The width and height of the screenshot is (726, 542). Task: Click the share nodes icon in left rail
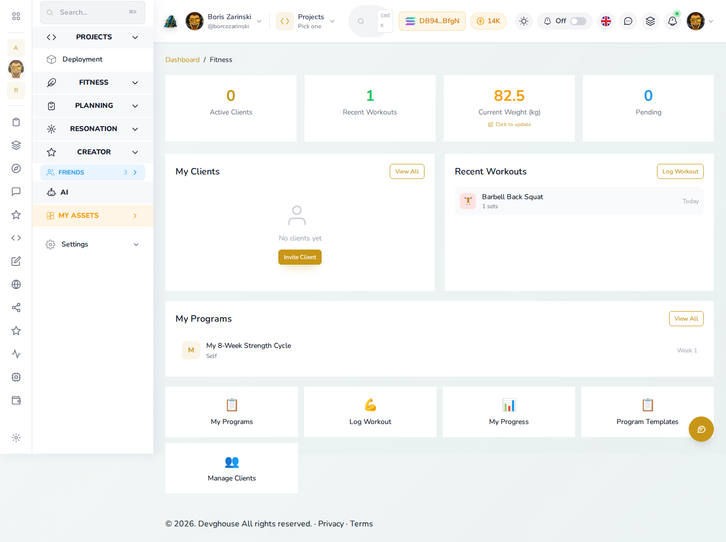[x=16, y=308]
